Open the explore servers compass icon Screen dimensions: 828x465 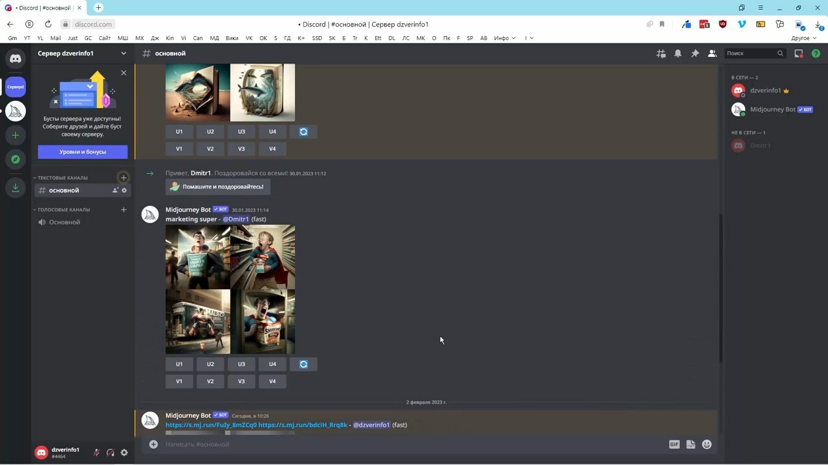coord(16,160)
